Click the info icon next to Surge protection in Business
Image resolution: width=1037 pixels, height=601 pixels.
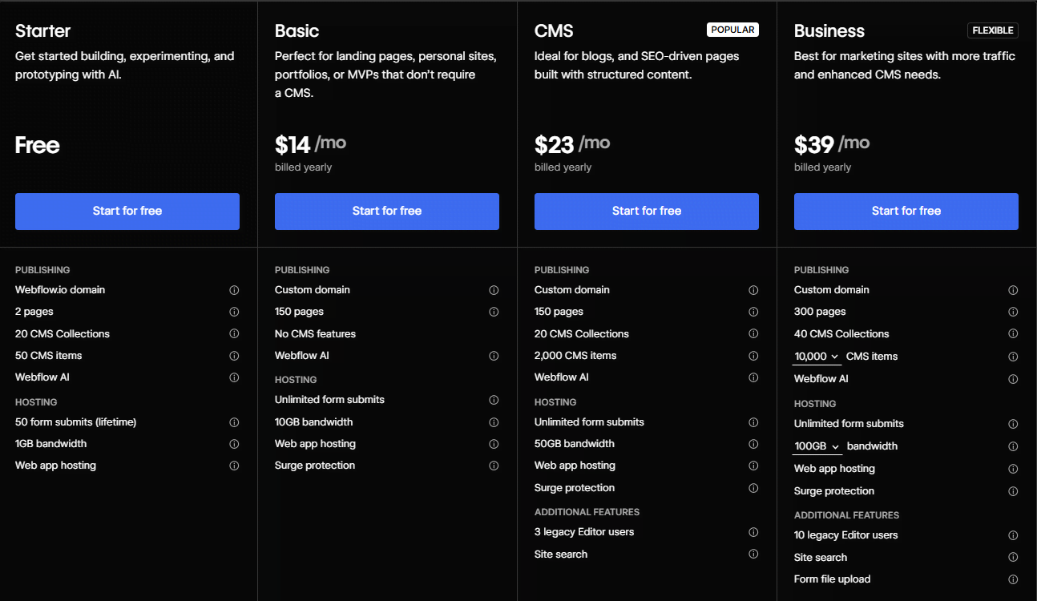click(x=1013, y=490)
